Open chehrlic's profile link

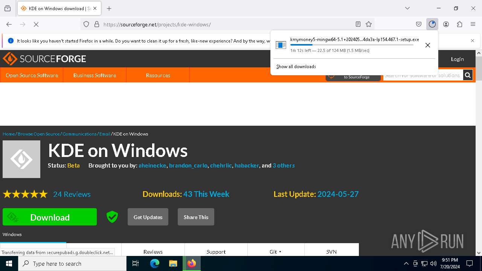pyautogui.click(x=221, y=166)
